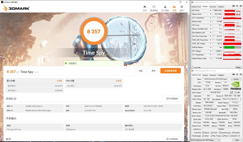The height and width of the screenshot is (142, 243).
Task: Click 显示详细信息 beside 监控
Action: click(x=172, y=139)
